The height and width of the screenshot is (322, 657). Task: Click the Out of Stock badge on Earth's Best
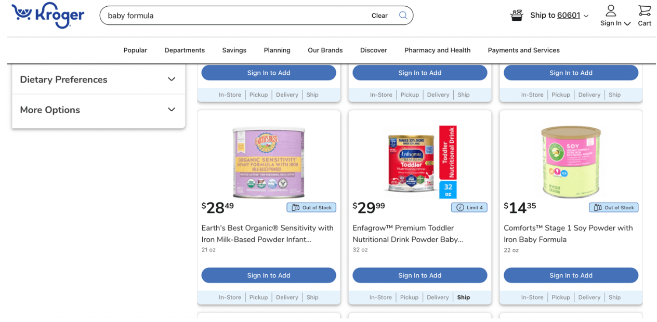pos(311,207)
